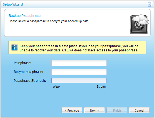The image size is (155, 118).
Task: Click the 'Passphrase:' field label
Action: click(22, 63)
